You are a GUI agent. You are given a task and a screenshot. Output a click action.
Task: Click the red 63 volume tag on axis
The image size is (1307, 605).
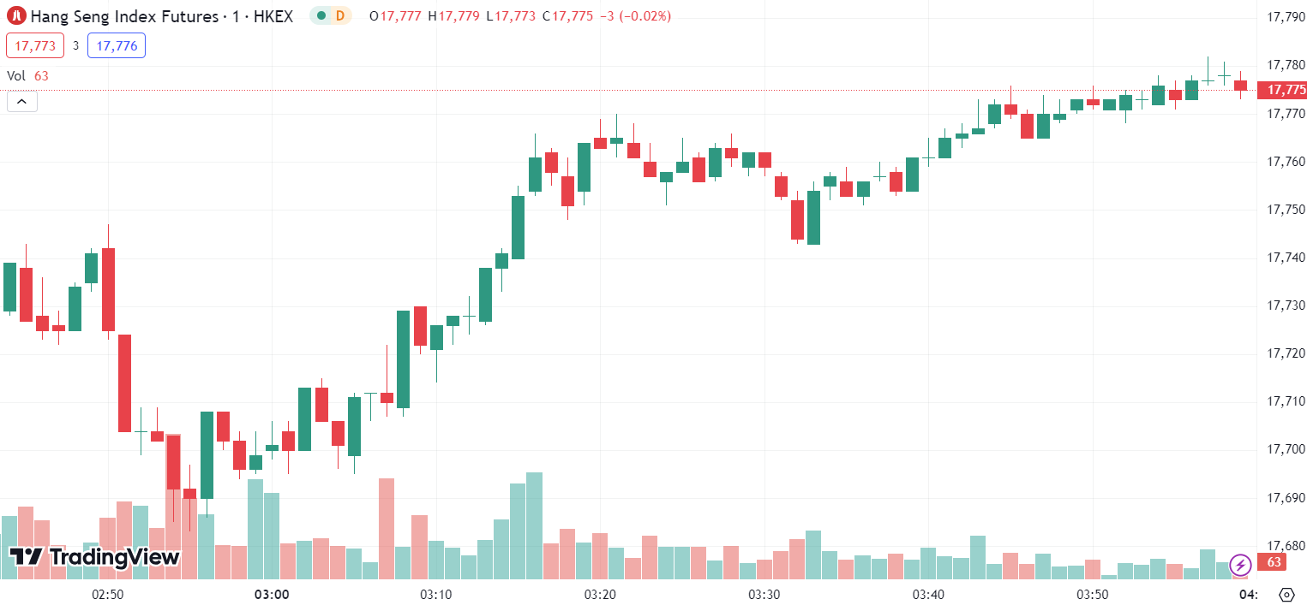pos(1271,563)
